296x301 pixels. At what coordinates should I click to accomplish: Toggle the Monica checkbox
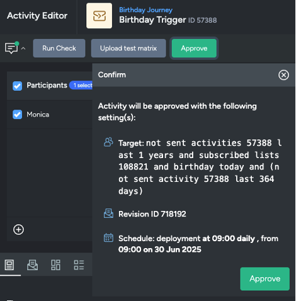pyautogui.click(x=17, y=115)
